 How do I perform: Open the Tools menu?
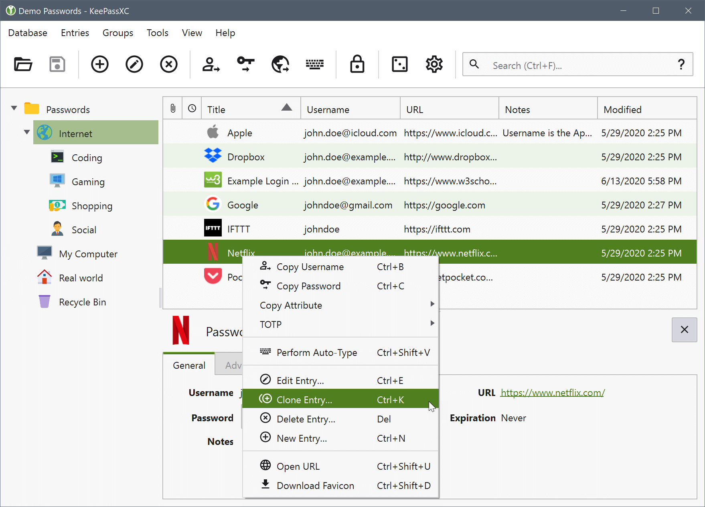pyautogui.click(x=157, y=33)
